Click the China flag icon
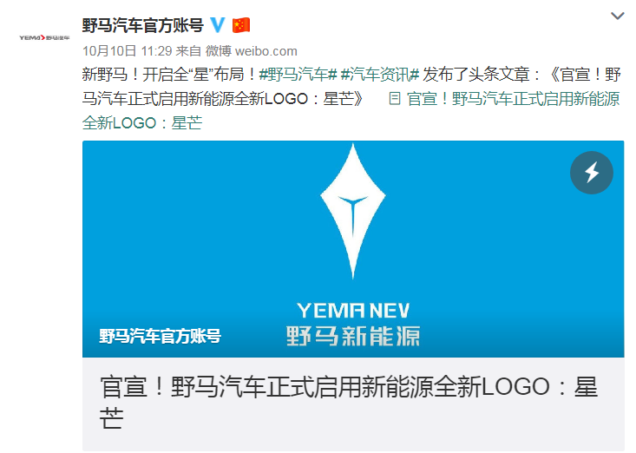The image size is (636, 453). click(241, 25)
